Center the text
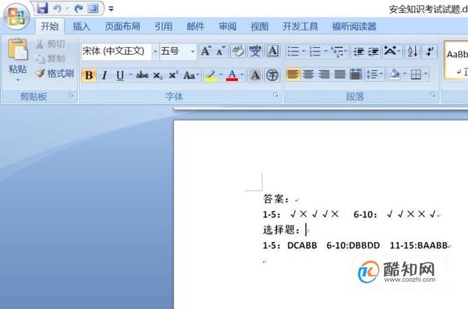Viewport: 468px width, 309px height. pos(308,75)
